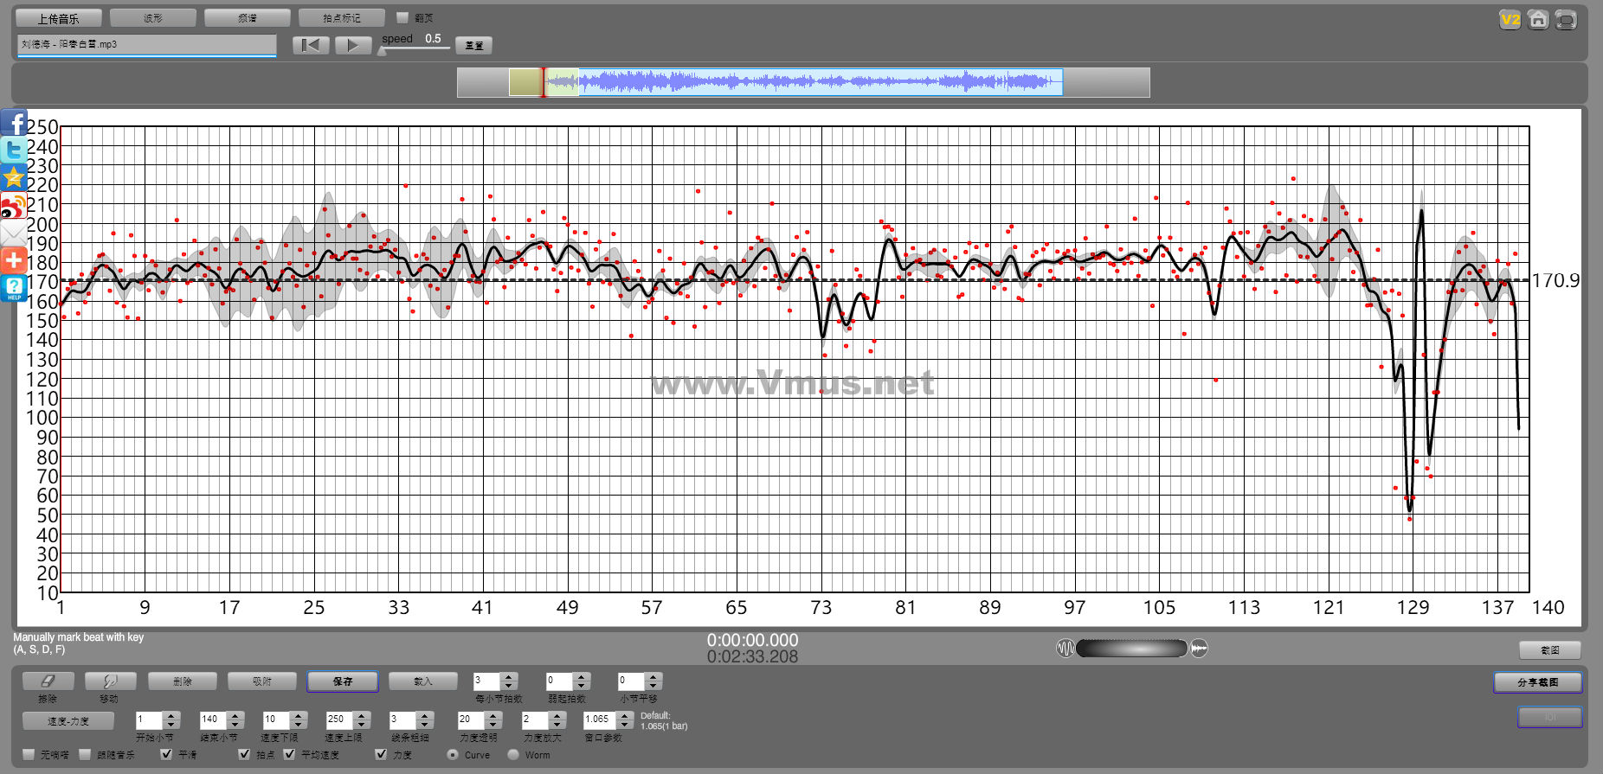Click the playback speed slider
Screen dimensions: 1603x774
pos(415,49)
